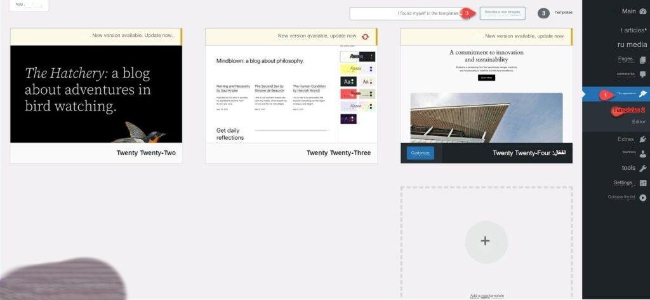Open the Main dashboard menu item
650x300 pixels.
tap(633, 11)
